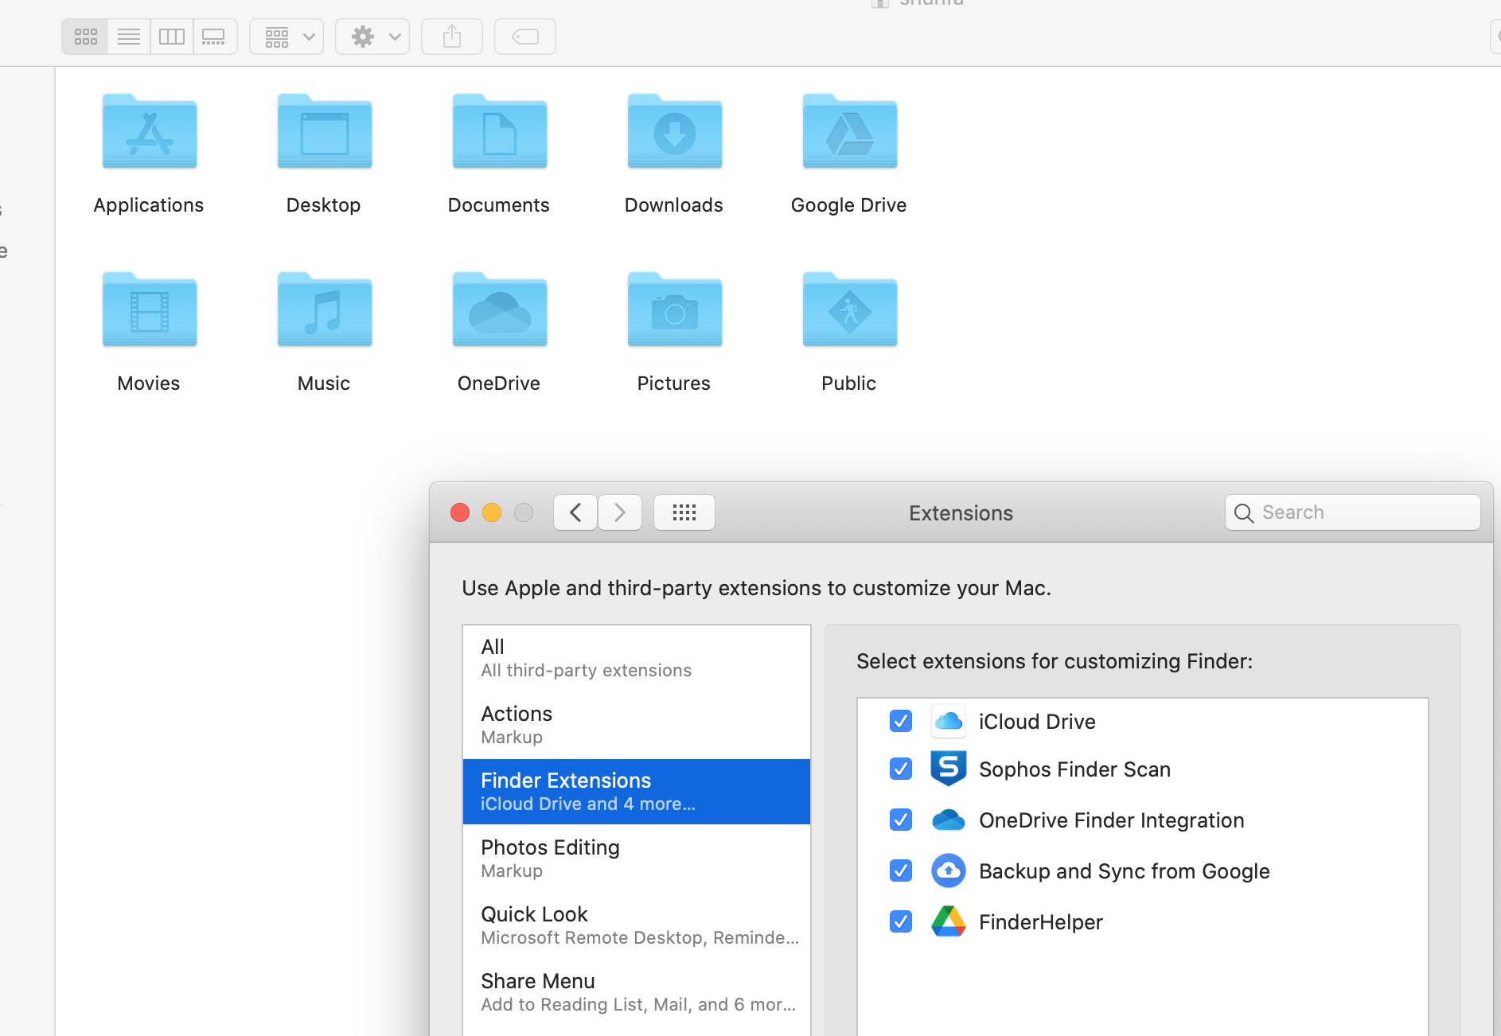Uncheck the FinderHelper extension
Screen dimensions: 1501x1036
(901, 921)
